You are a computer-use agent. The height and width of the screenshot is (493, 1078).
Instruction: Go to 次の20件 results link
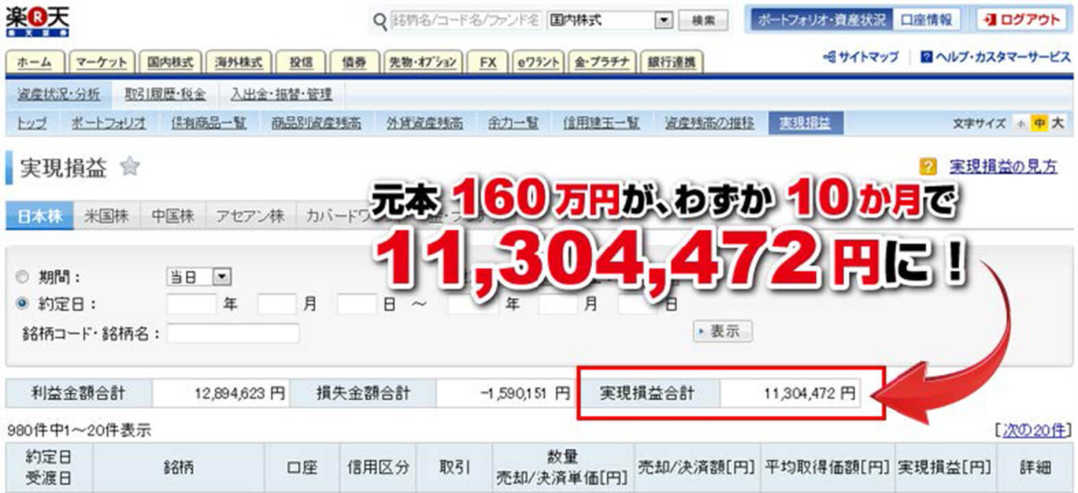1033,430
